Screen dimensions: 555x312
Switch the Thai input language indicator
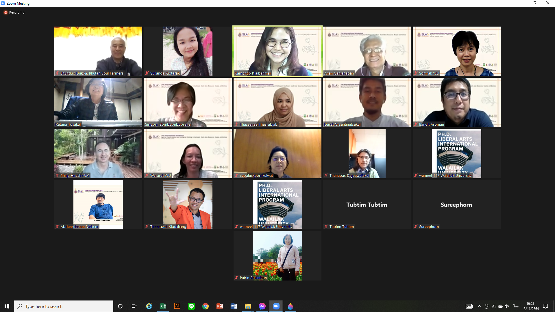coord(516,306)
